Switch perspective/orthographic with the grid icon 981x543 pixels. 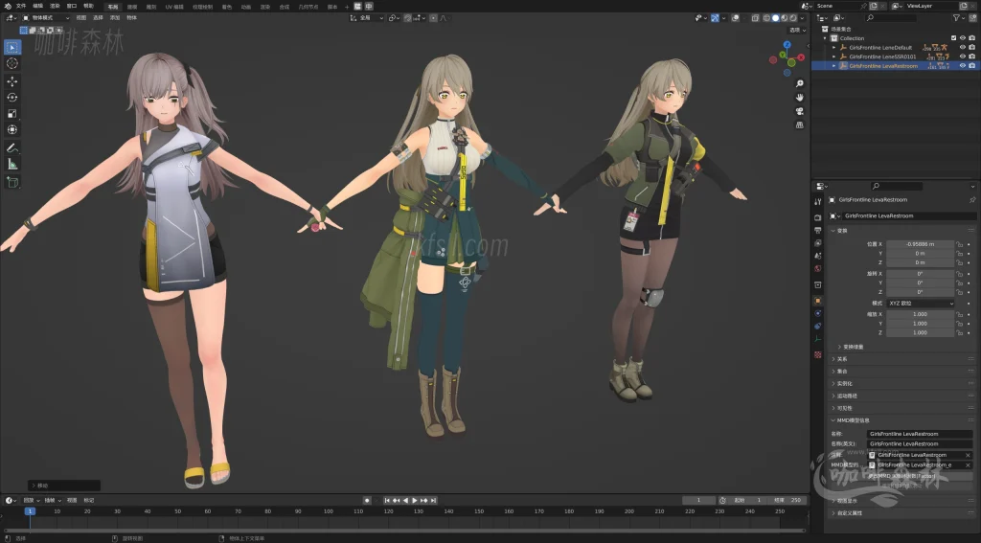(800, 124)
